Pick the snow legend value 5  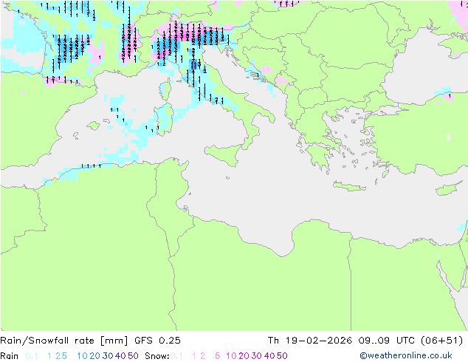click(x=218, y=356)
